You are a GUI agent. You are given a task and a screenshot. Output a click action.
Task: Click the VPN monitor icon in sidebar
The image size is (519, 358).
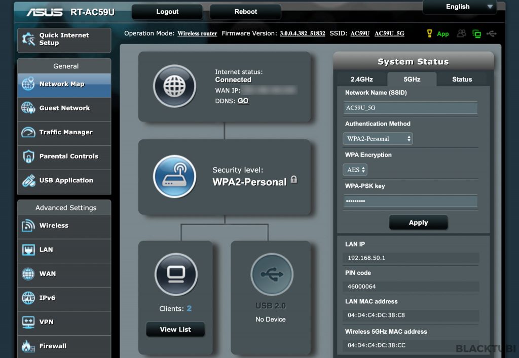click(x=28, y=322)
